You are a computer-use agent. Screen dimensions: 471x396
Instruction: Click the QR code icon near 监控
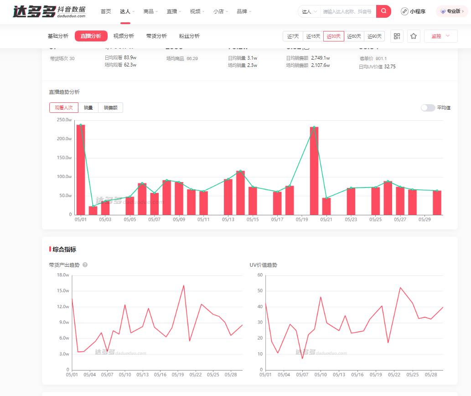(x=397, y=36)
